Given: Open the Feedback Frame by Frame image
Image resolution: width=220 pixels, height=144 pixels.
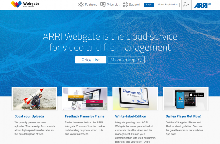Looking at the screenshot, I should click(x=85, y=99).
